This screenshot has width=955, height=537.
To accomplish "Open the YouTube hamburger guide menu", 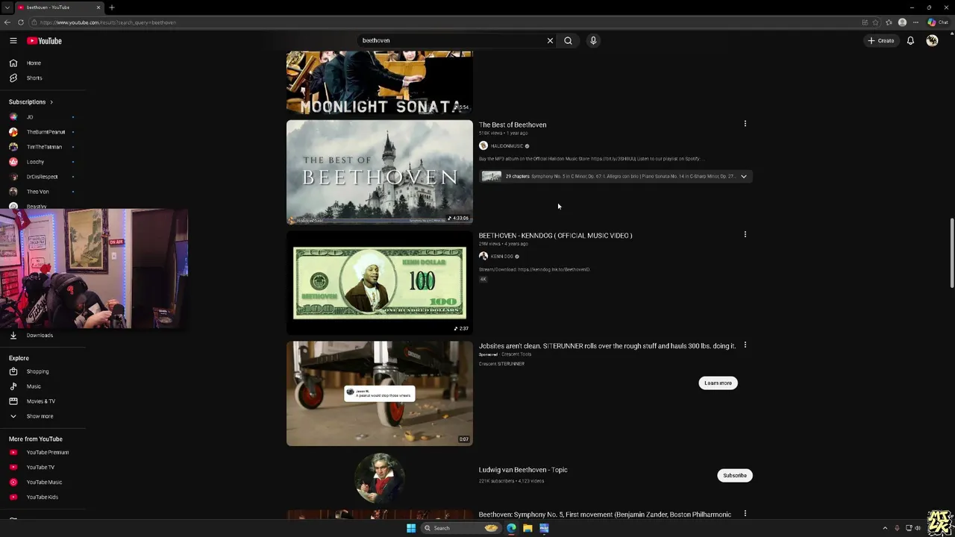I will [13, 40].
